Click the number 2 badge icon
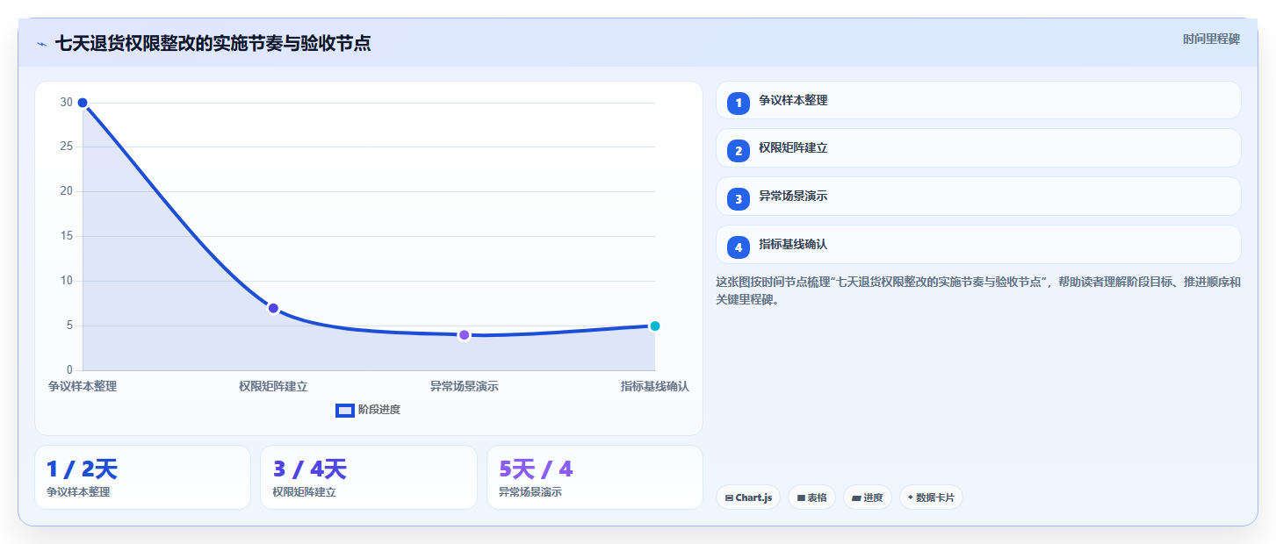Viewport: 1276px width, 544px height. pos(739,150)
